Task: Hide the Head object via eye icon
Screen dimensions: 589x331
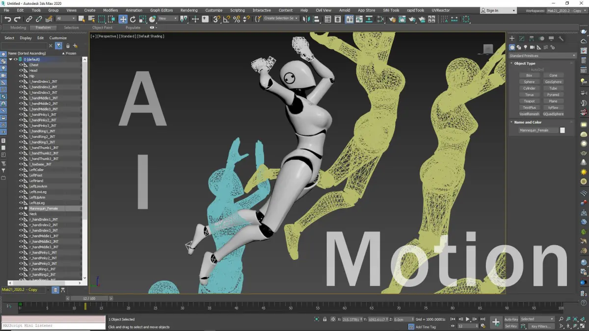Action: (x=21, y=70)
